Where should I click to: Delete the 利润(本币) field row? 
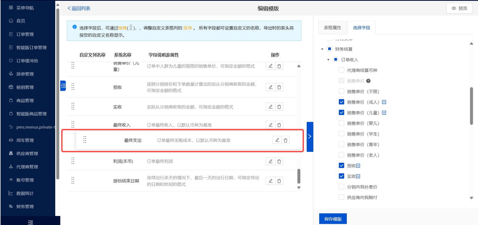point(279,162)
